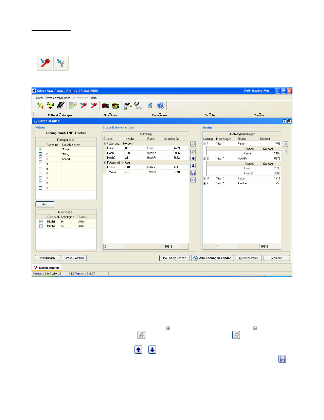Check the Fütterung 4 checkbox
Image resolution: width=324 pixels, height=420 pixels.
click(x=40, y=164)
